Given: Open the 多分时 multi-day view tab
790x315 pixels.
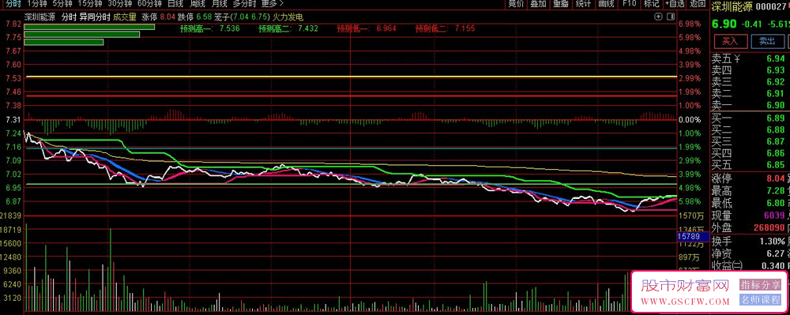Looking at the screenshot, I should 244,4.
